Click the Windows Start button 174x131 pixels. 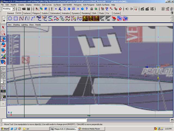tap(5, 129)
